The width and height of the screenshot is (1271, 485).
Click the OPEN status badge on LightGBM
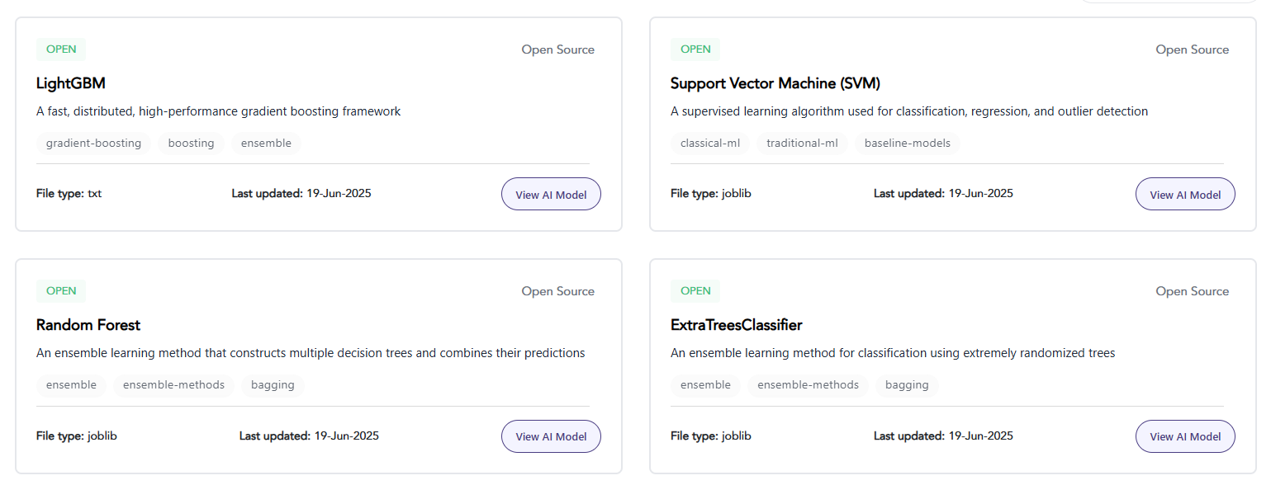click(x=61, y=49)
